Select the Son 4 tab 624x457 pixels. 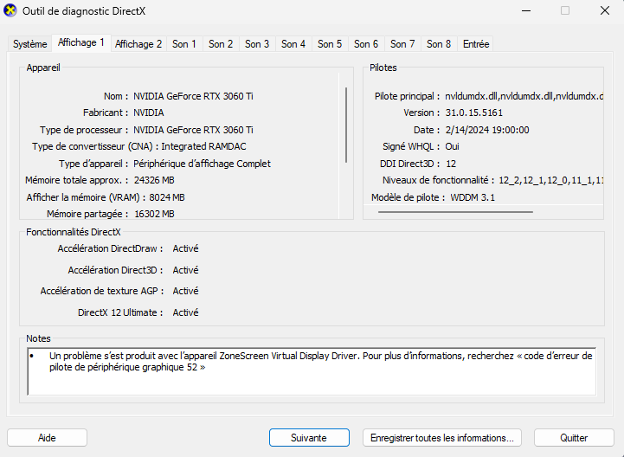pyautogui.click(x=293, y=44)
